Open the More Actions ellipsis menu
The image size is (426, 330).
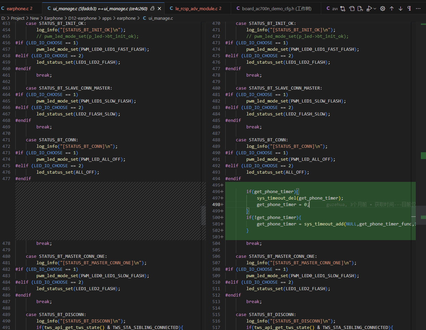[x=418, y=9]
